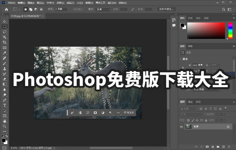Open the Properties panel options menu
The width and height of the screenshot is (236, 150).
pyautogui.click(x=234, y=46)
